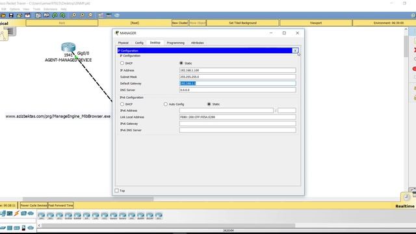Click the workspace horizontal scrollbar
This screenshot has height=234, width=416.
click(88, 199)
